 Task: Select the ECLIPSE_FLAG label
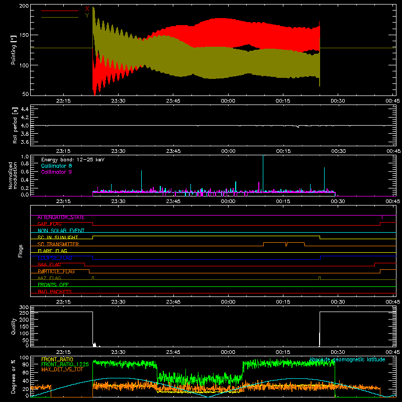coord(55,258)
